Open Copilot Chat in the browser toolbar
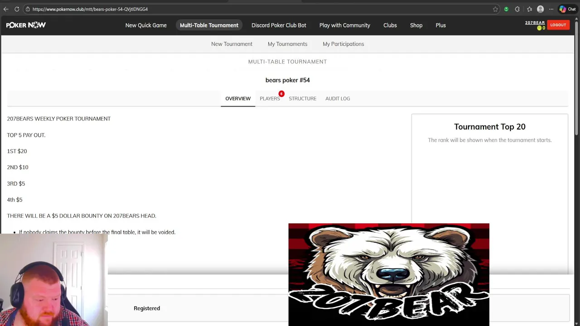Image resolution: width=580 pixels, height=326 pixels. pyautogui.click(x=567, y=9)
